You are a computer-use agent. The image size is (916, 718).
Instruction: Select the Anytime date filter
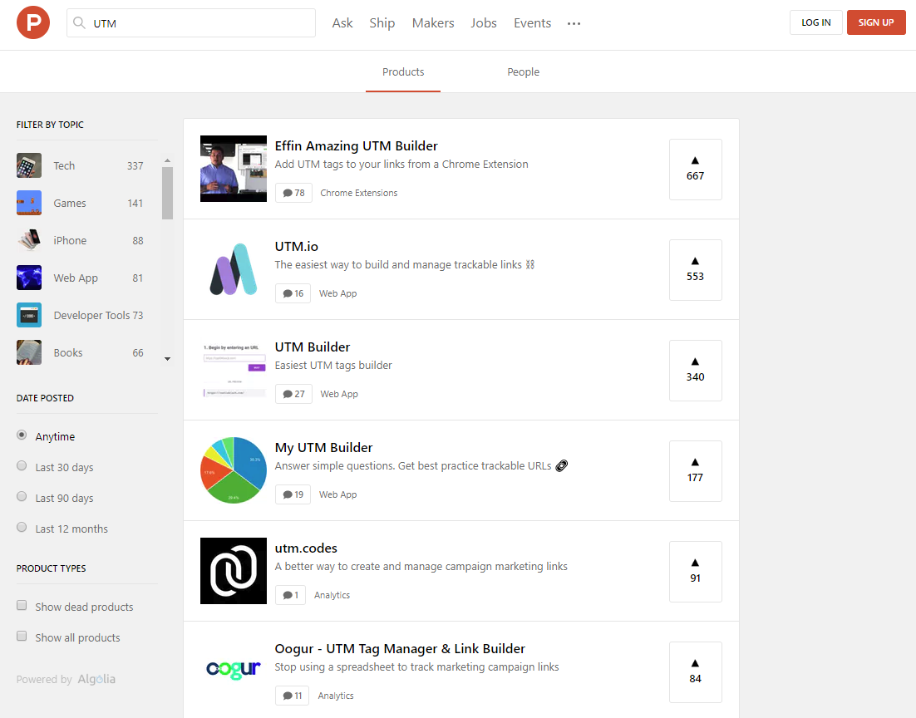22,435
